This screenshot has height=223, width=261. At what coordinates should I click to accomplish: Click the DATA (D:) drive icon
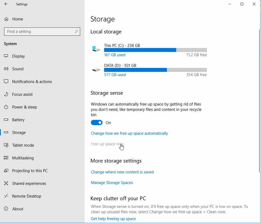96,70
